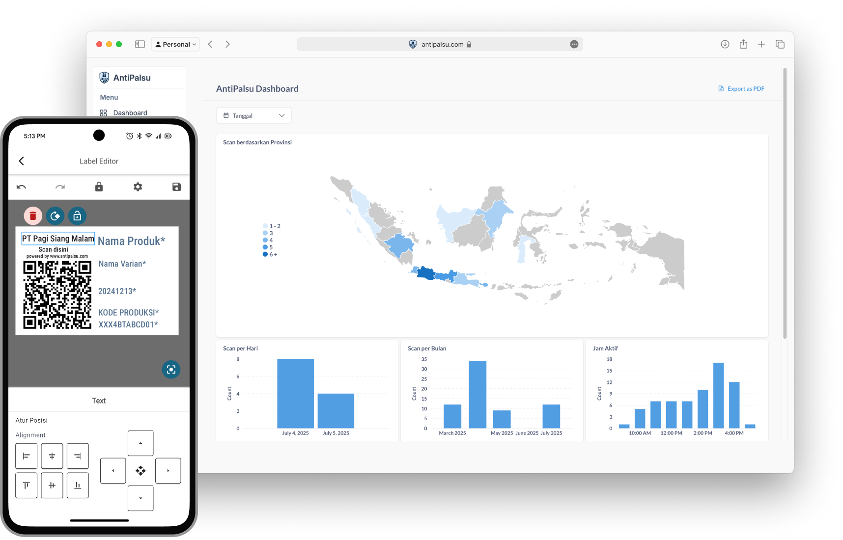This screenshot has height=540, width=843.
Task: Toggle the element unlock circle button
Action: click(x=77, y=216)
